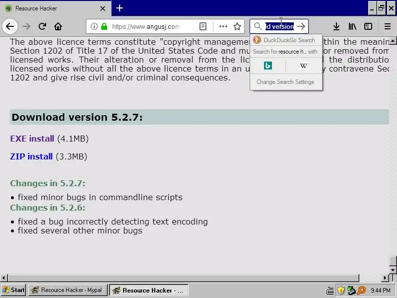
Task: Click the green secure connection padlock
Action: (104, 26)
